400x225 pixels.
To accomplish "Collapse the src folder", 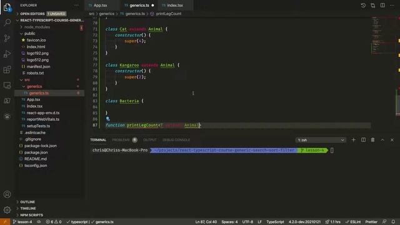I will point(27,80).
